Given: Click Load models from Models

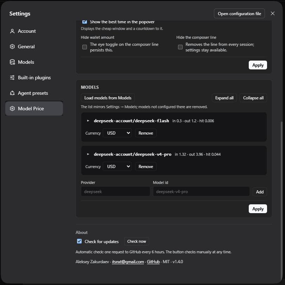Looking at the screenshot, I should (108, 98).
